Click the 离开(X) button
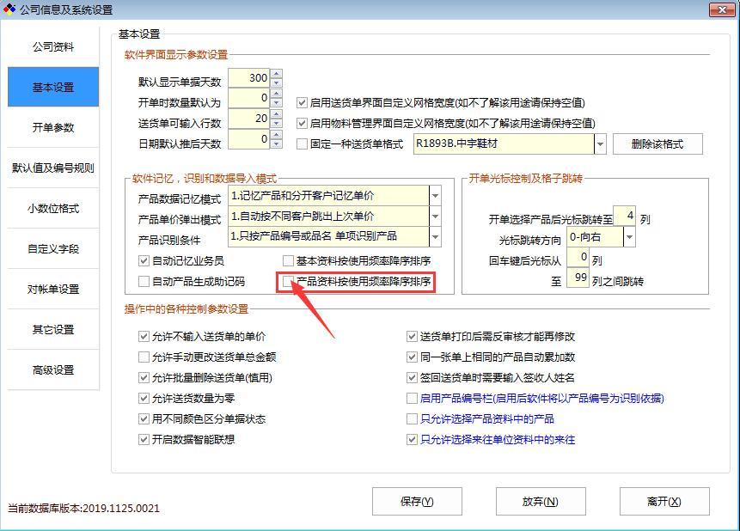Viewport: 740px width, 531px height. click(664, 501)
